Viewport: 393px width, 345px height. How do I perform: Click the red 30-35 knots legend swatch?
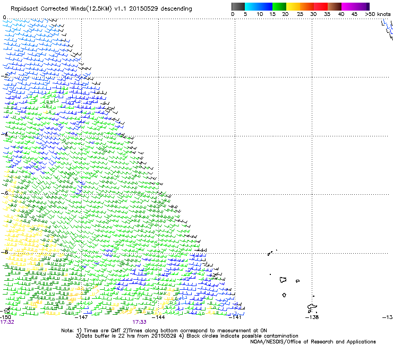tap(321, 6)
